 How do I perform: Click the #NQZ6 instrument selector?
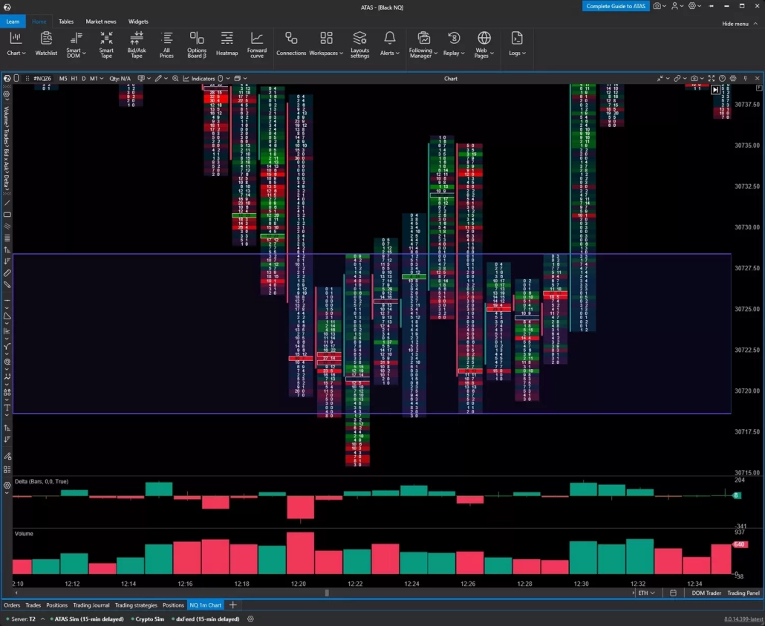click(42, 78)
